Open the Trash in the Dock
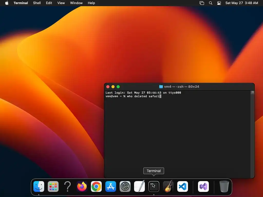This screenshot has width=263, height=197. [x=224, y=186]
